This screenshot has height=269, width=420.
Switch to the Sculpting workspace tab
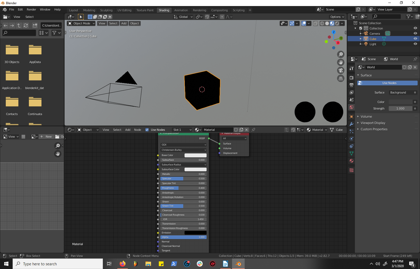106,10
